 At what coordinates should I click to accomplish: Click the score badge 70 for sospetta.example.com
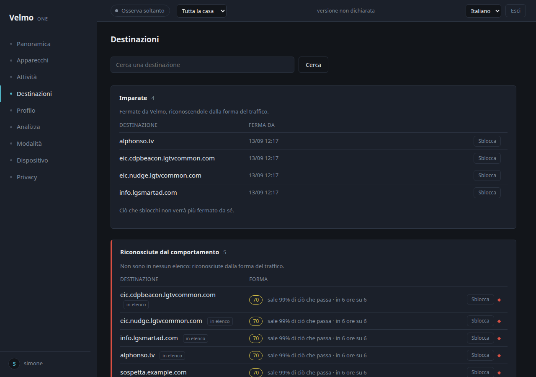pos(256,373)
